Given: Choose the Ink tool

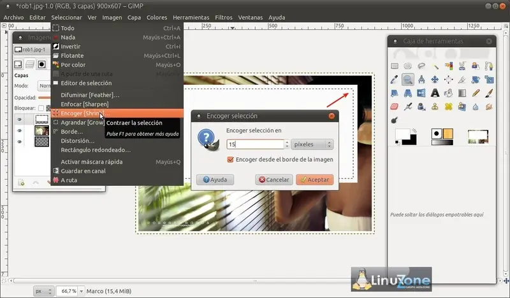Looking at the screenshot, I should [x=421, y=106].
